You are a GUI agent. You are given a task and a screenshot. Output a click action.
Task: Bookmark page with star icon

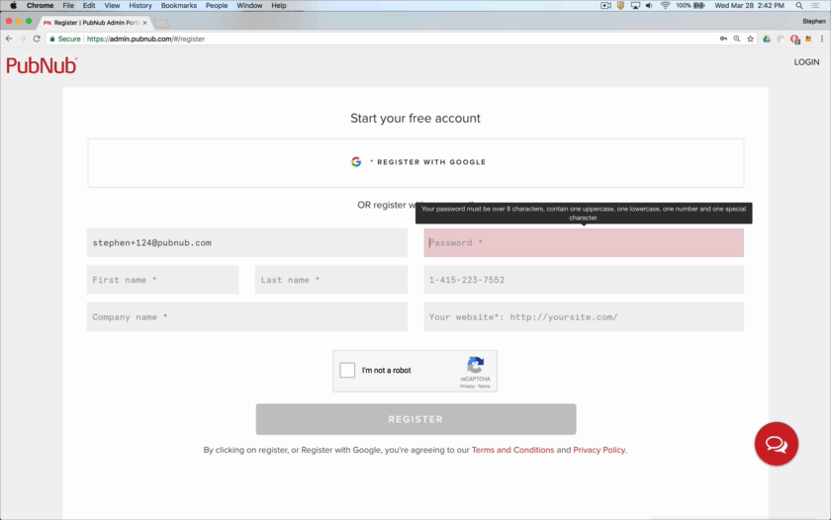coord(750,39)
